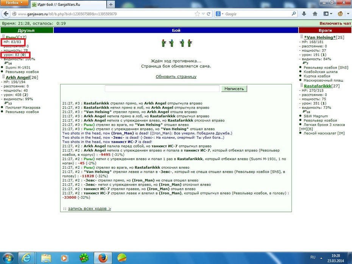Show hidden tray icons arrow
The height and width of the screenshot is (264, 352).
321,258
